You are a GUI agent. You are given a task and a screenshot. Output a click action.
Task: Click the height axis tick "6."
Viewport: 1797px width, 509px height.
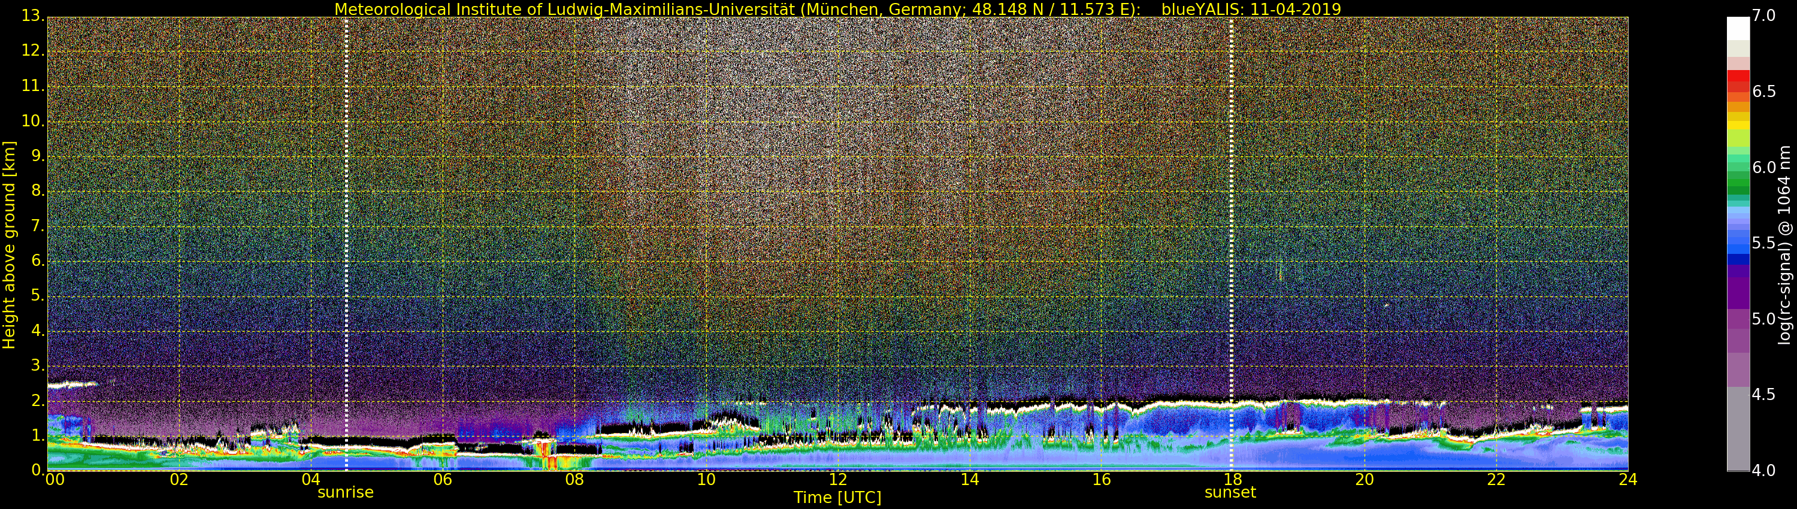(38, 260)
